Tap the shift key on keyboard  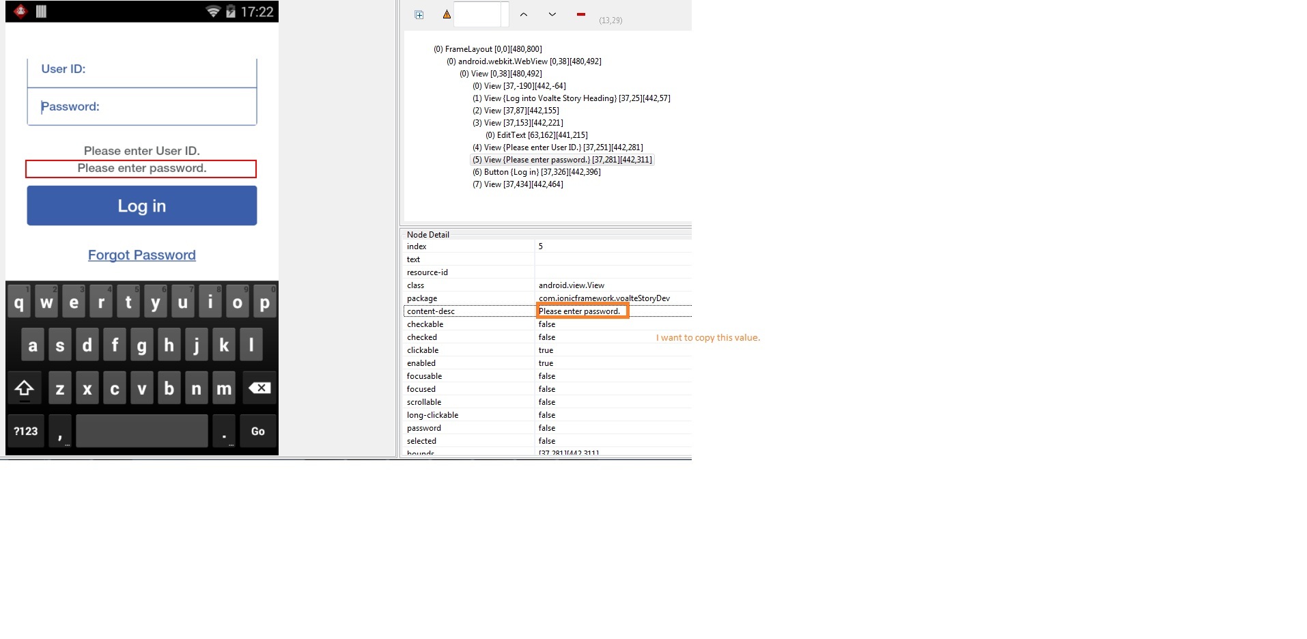pos(25,388)
